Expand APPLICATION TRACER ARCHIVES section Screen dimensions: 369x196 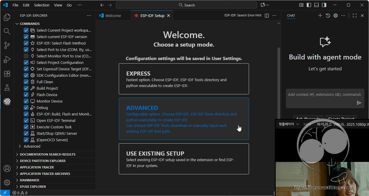point(55,174)
